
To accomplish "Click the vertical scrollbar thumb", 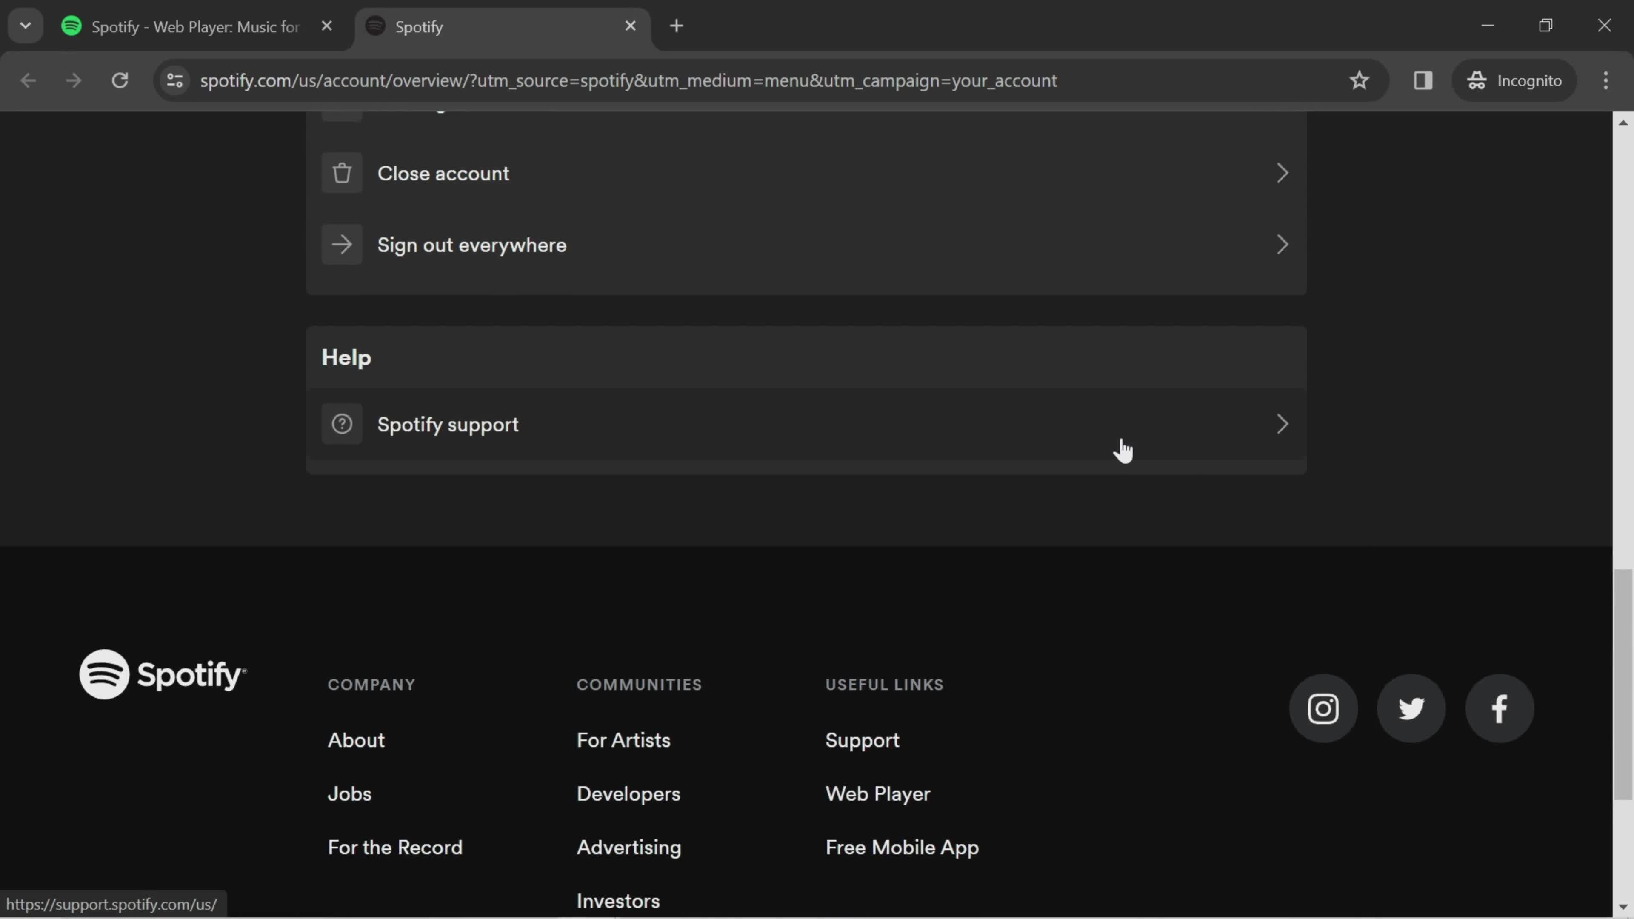I will pyautogui.click(x=1623, y=685).
